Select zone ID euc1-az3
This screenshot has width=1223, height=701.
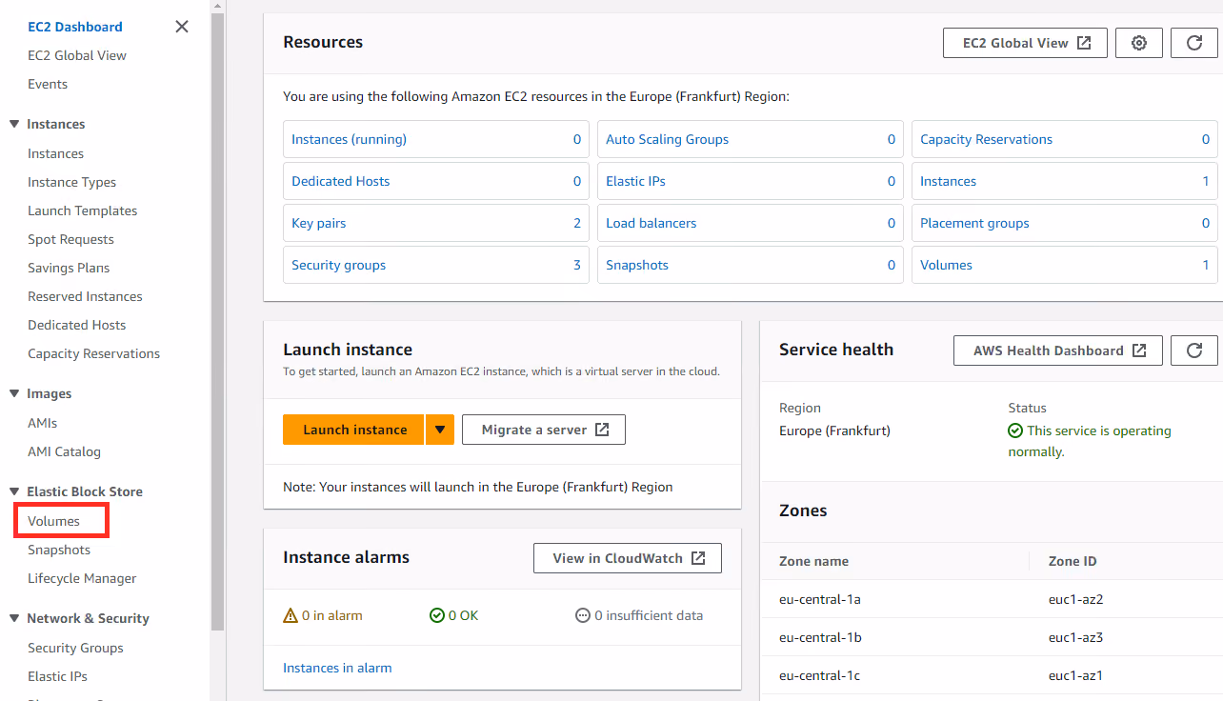(x=1075, y=637)
